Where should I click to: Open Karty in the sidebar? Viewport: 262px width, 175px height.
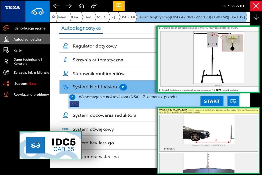[25, 50]
